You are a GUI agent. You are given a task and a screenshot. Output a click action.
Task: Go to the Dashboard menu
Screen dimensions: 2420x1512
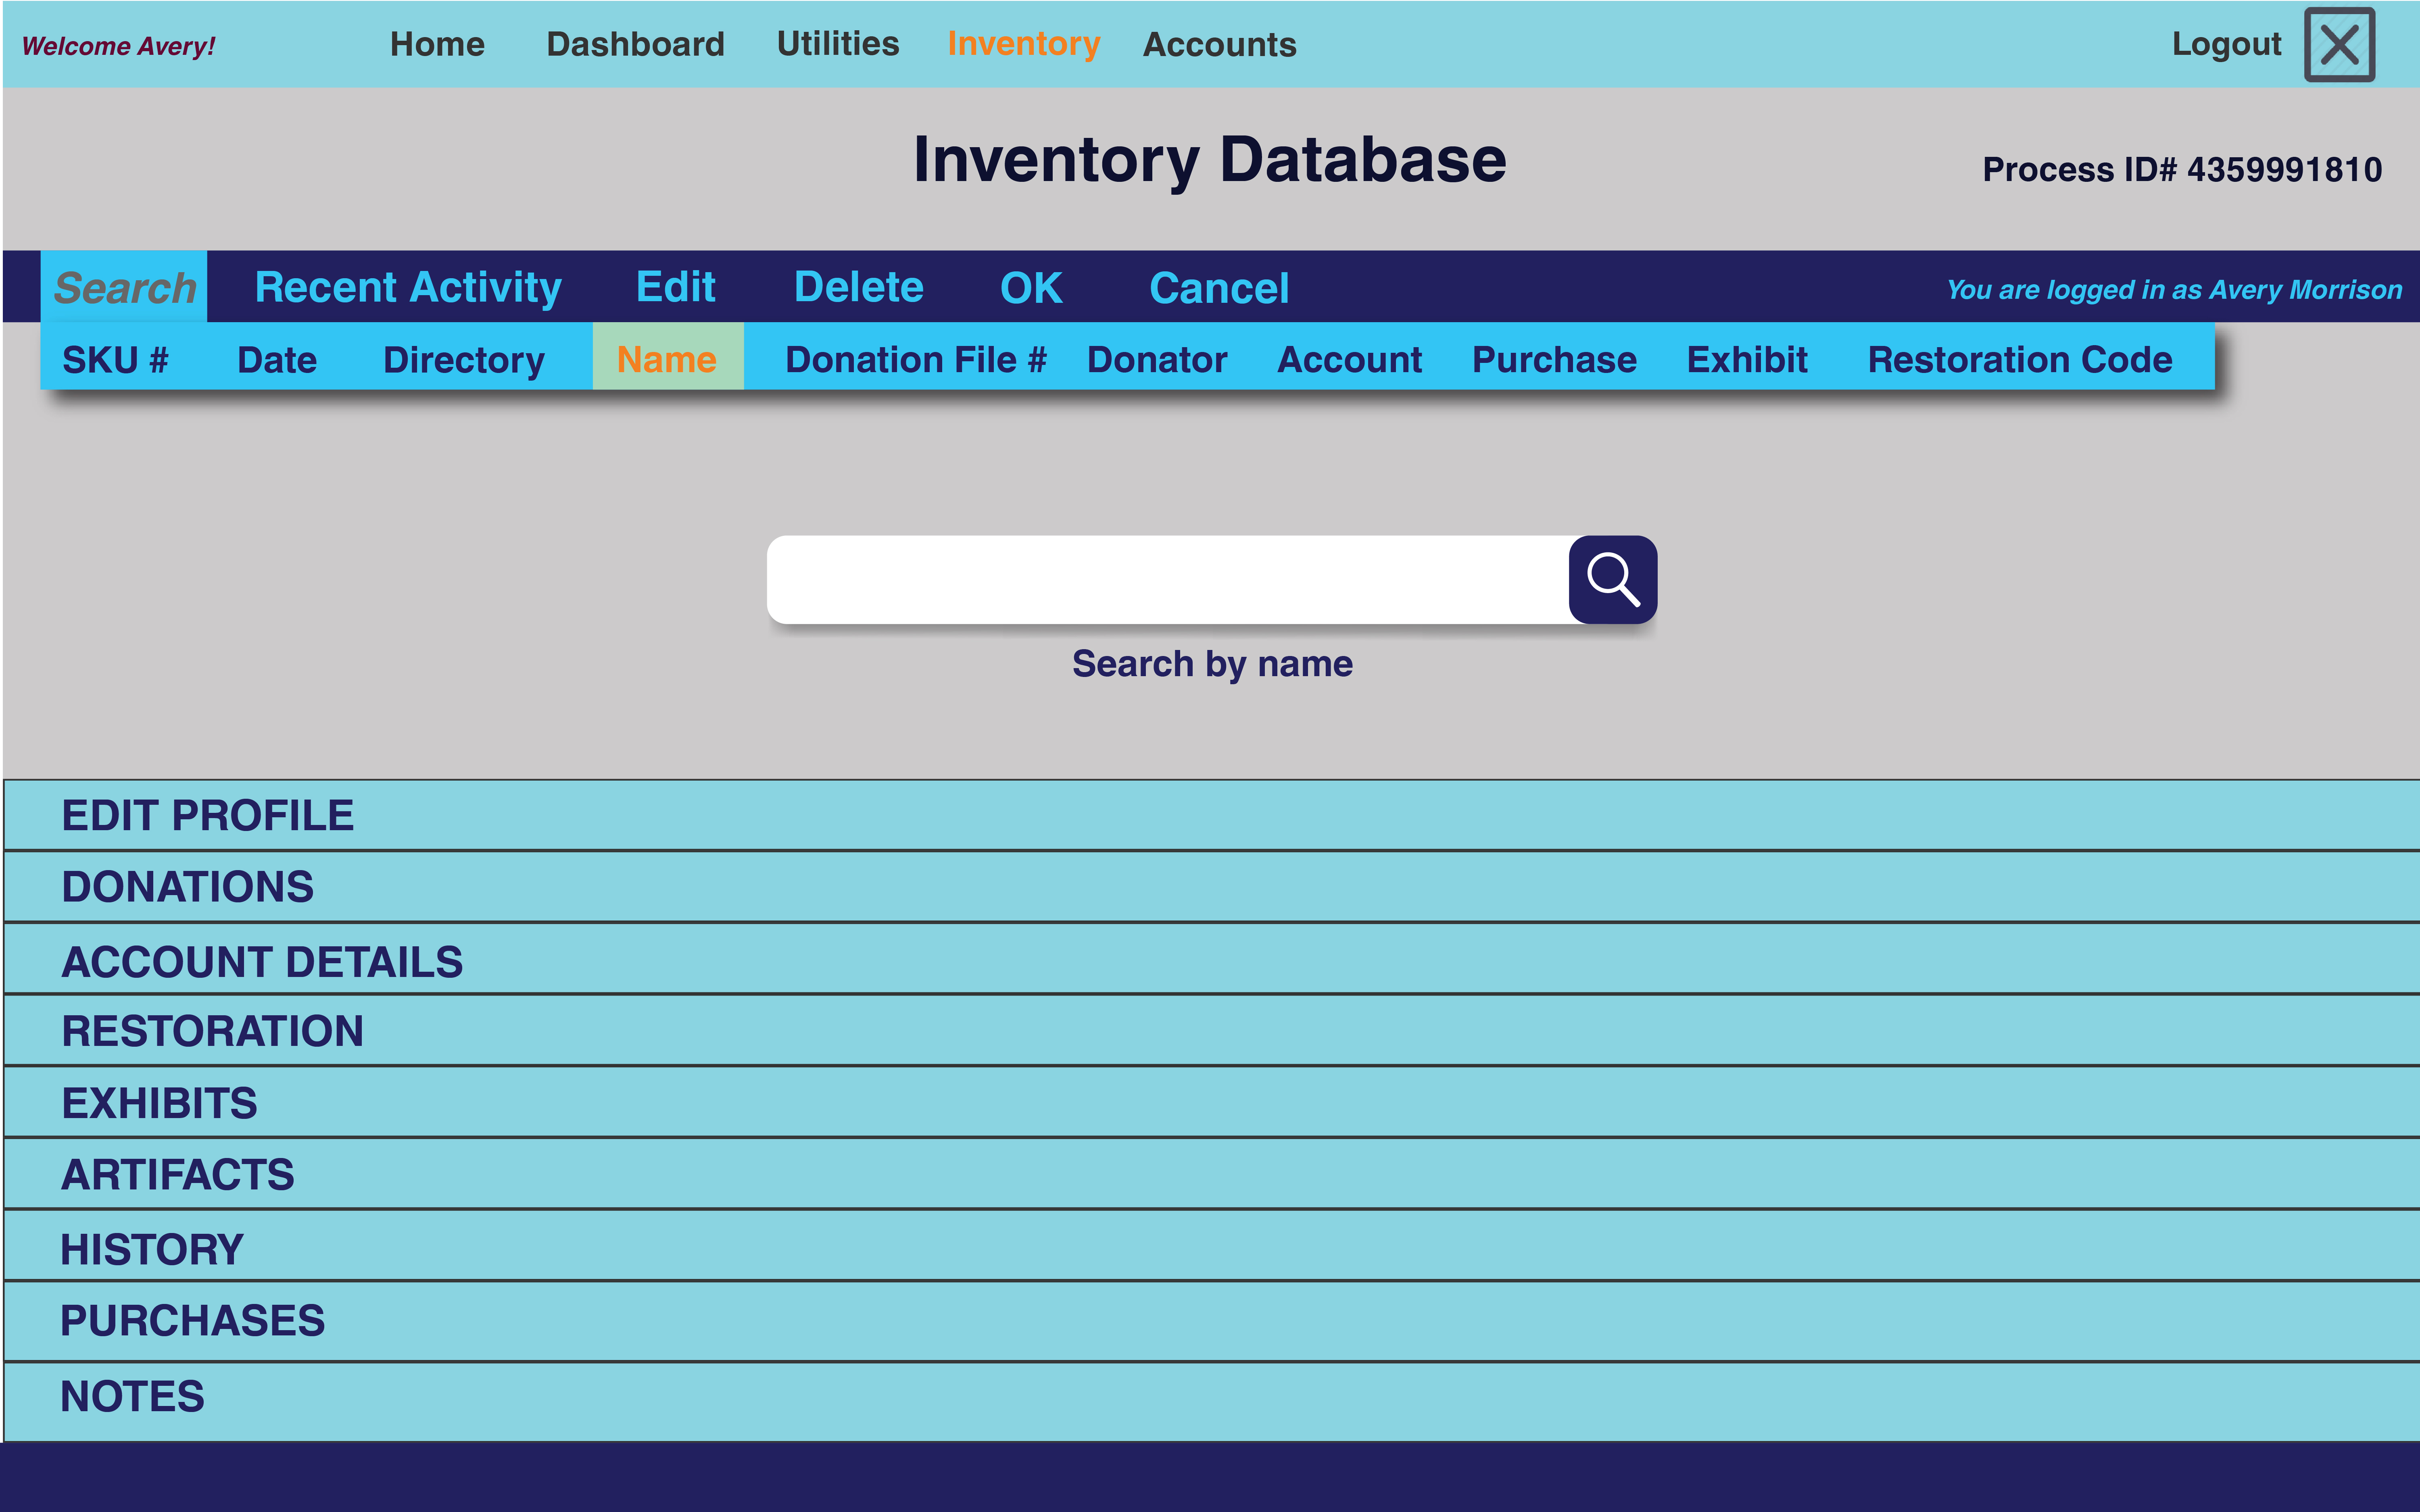pyautogui.click(x=635, y=44)
